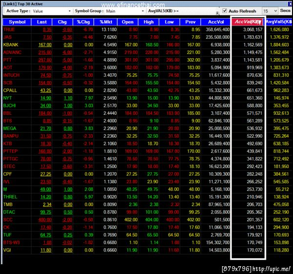Sort by the %Mkt column header
The image size is (293, 274).
(106, 22)
